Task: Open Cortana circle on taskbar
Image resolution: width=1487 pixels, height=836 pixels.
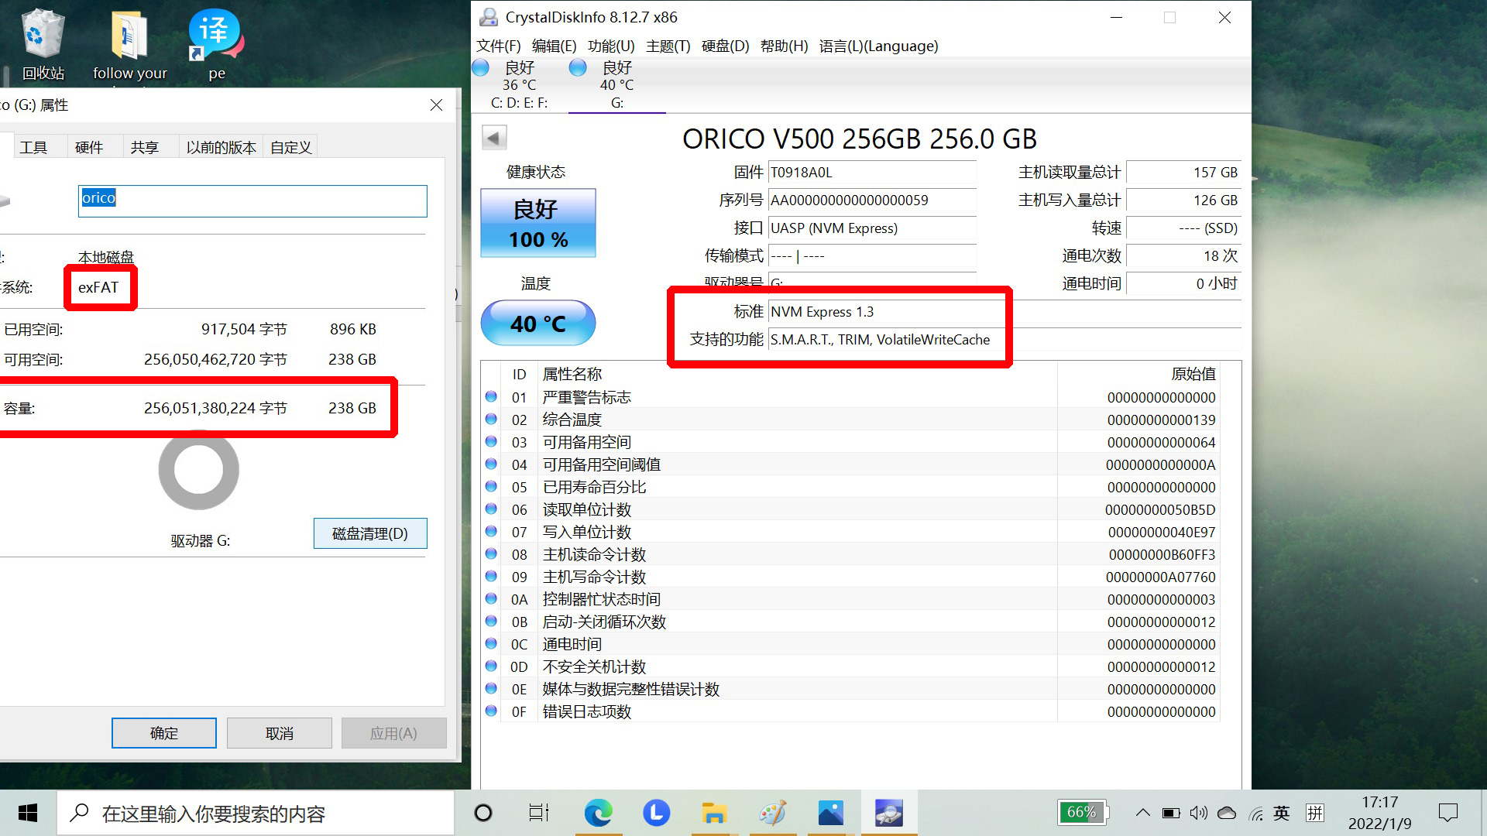Action: (483, 813)
